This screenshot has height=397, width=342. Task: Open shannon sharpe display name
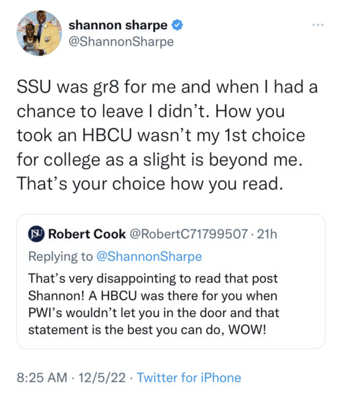coord(118,25)
